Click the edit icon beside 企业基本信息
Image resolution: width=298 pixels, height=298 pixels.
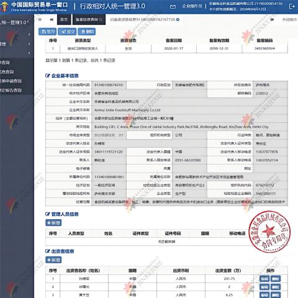click(48, 76)
